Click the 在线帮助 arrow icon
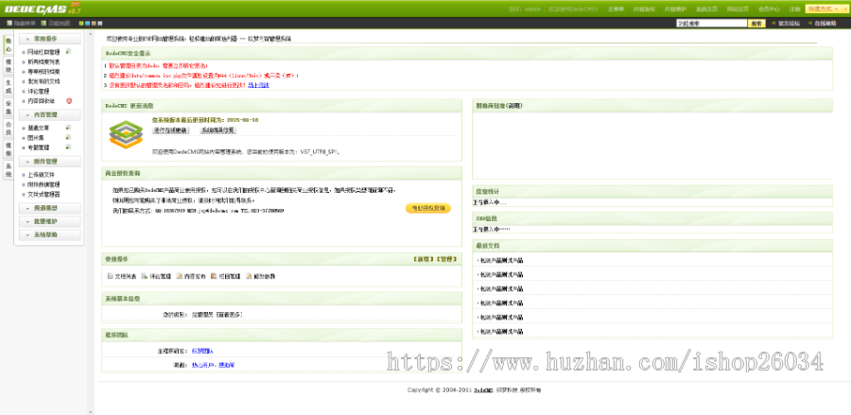This screenshot has width=851, height=415. pos(810,24)
